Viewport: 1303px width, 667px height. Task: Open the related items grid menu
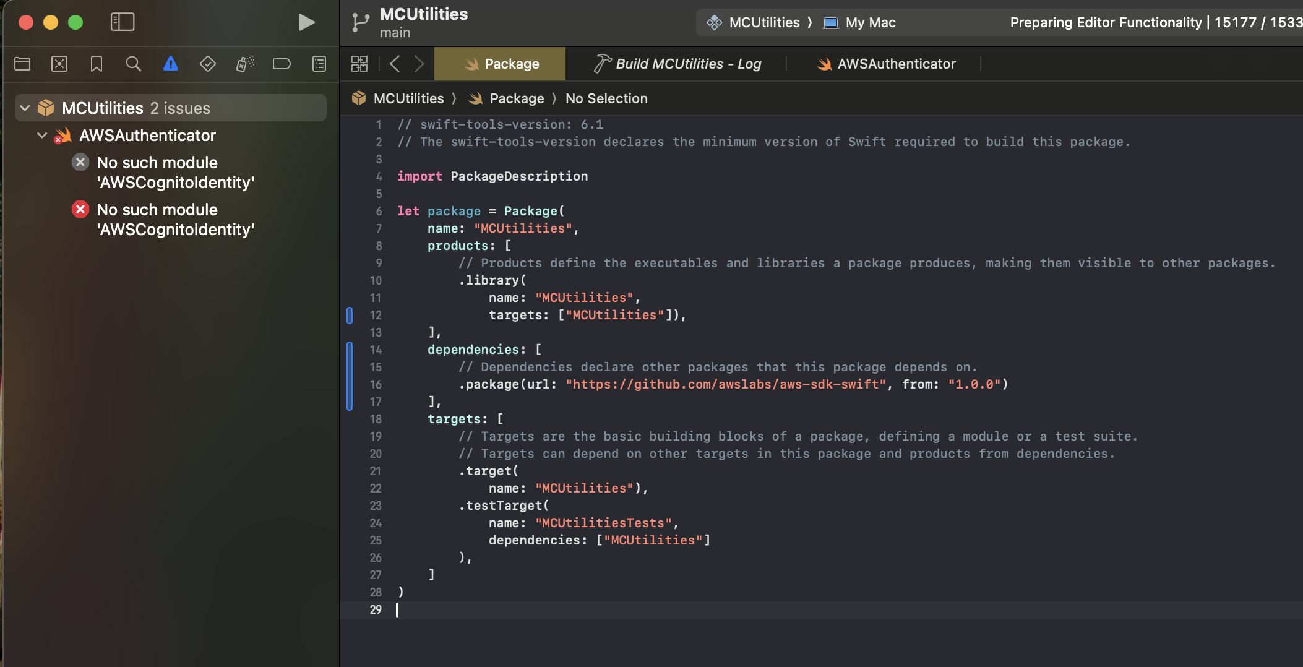tap(359, 64)
